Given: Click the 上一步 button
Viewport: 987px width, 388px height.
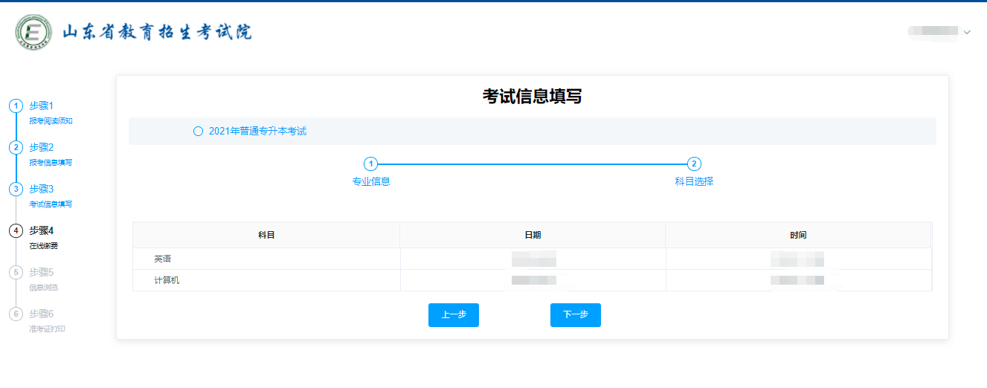Looking at the screenshot, I should click(x=454, y=315).
